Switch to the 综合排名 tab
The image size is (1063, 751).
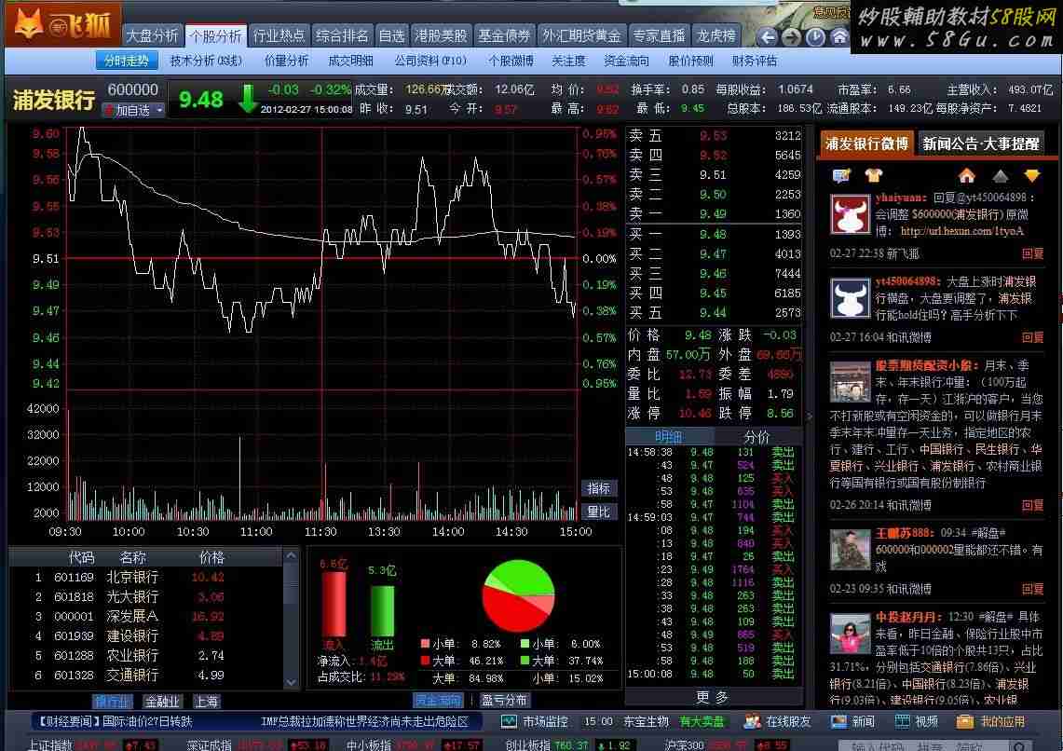[x=342, y=36]
